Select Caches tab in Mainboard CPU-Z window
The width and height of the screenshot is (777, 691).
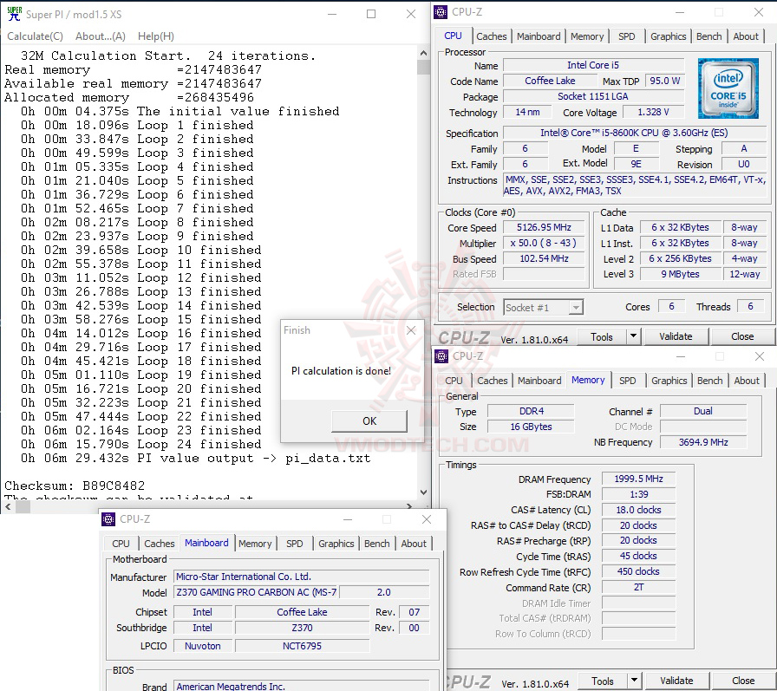point(159,544)
